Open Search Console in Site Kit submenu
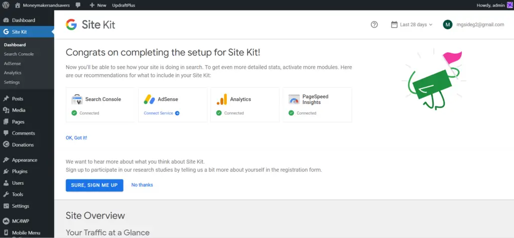 (19, 54)
